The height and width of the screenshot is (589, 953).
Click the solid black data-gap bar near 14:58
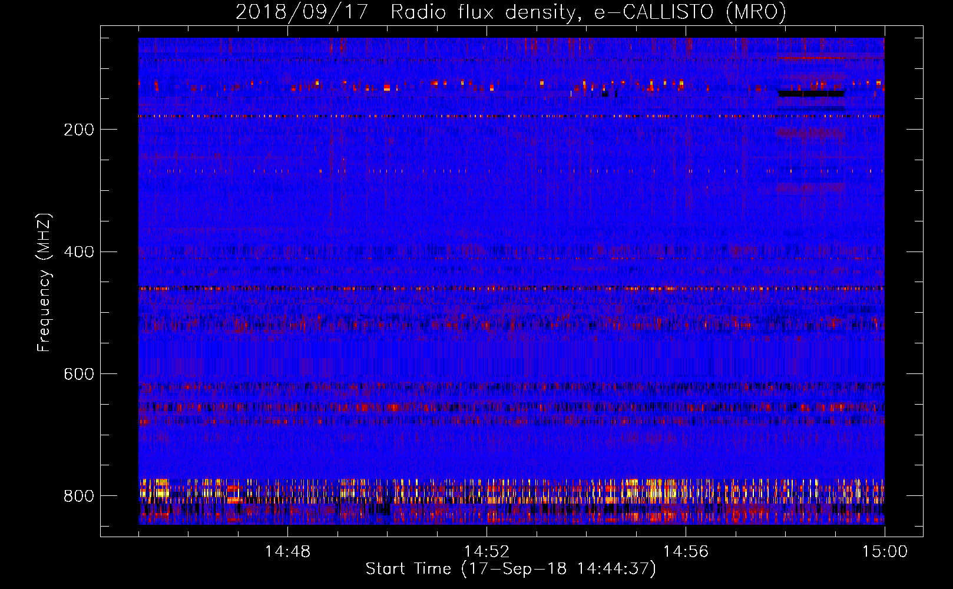(811, 93)
